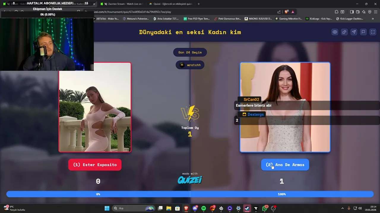This screenshot has height=213, width=380.
Task: Open the clock and date 23:14
Action: tap(371, 208)
